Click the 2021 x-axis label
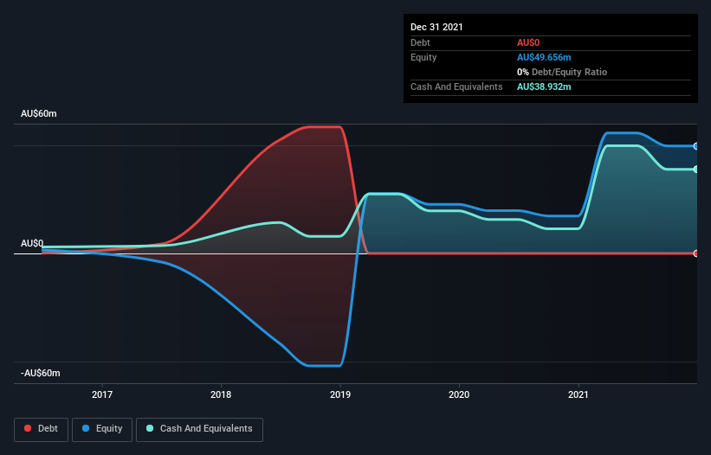The height and width of the screenshot is (455, 711). [578, 394]
